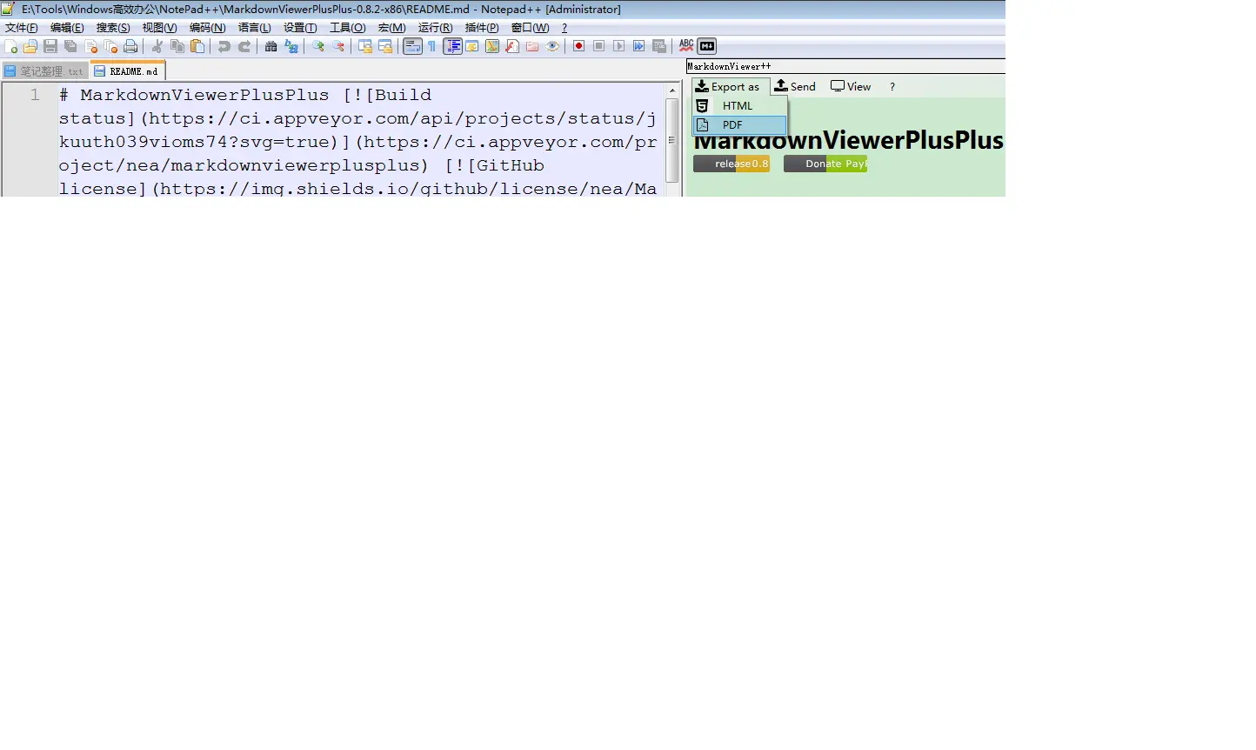Open the Replace toolbar icon

tap(291, 46)
